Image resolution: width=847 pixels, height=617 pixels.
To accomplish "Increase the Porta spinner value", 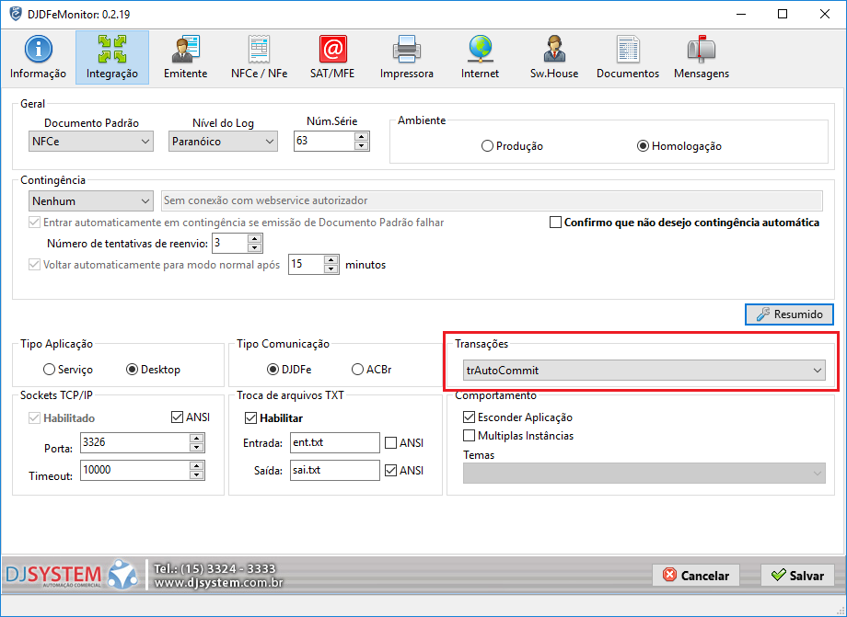I will tap(197, 438).
